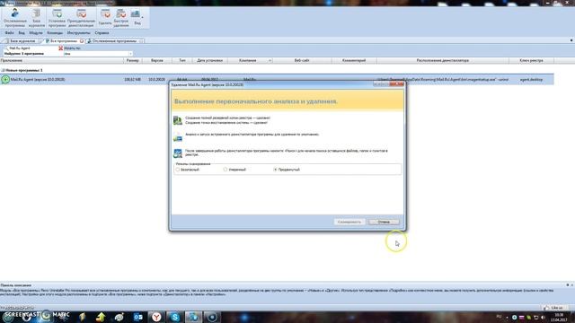Open the Компания column header dropdown arrow
Image resolution: width=575 pixels, height=323 pixels.
point(270,60)
